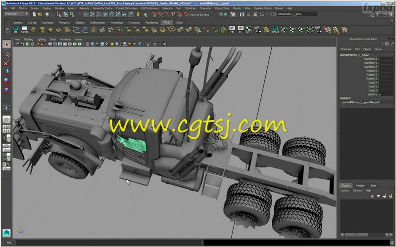
Task: Click the lock selection padlock icon
Action: 138,15
